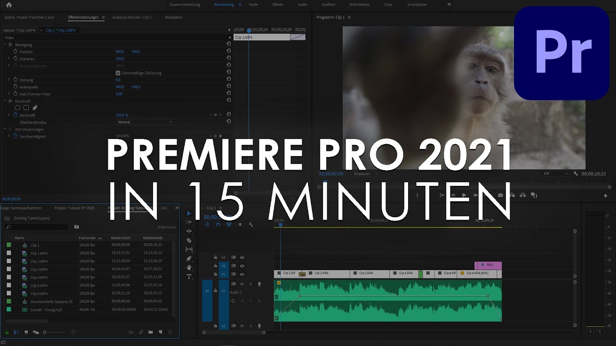
Task: Select Sounds - Young.mp3 in project list
Action: [46, 310]
